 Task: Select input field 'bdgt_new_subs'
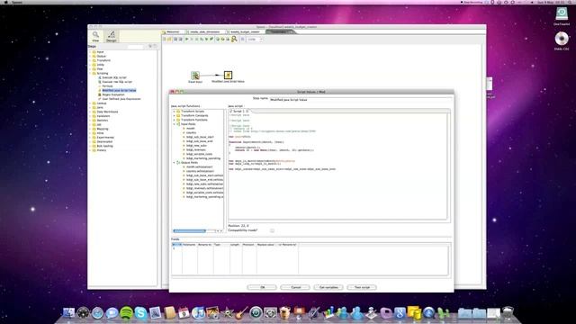pyautogui.click(x=196, y=146)
